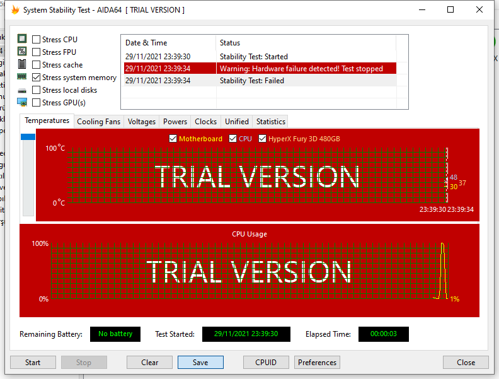Clear the stability test log
Viewport: 499px width, 379px height.
[149, 363]
